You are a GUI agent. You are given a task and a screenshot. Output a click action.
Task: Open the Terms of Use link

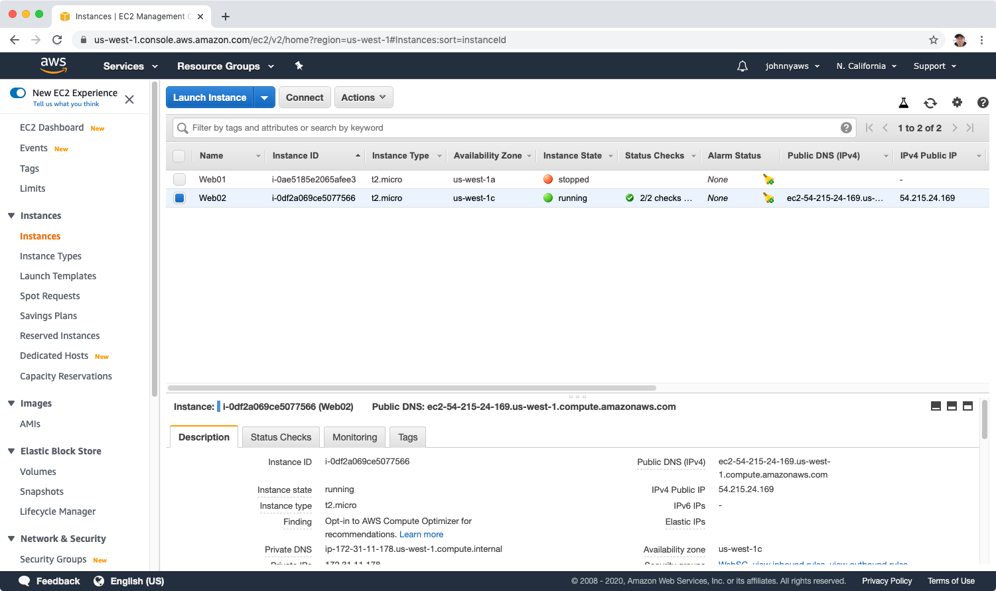951,581
